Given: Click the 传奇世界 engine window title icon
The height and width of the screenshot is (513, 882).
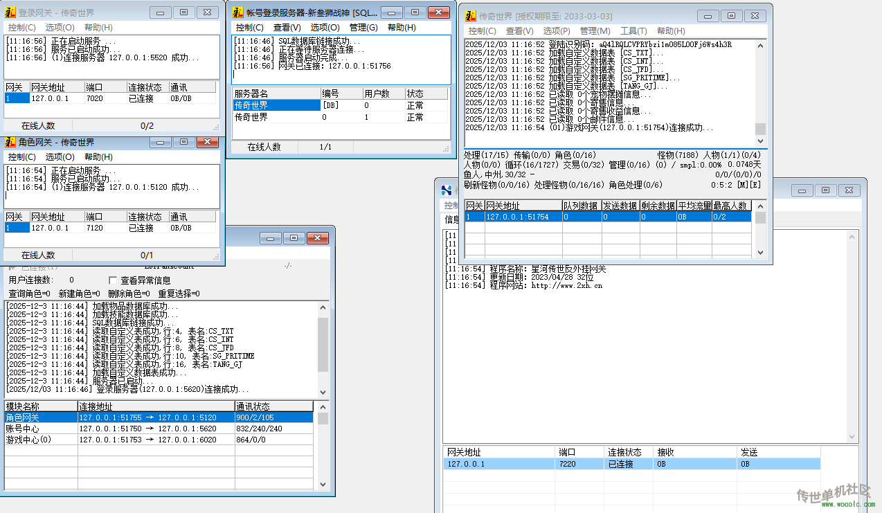Looking at the screenshot, I should pyautogui.click(x=471, y=16).
